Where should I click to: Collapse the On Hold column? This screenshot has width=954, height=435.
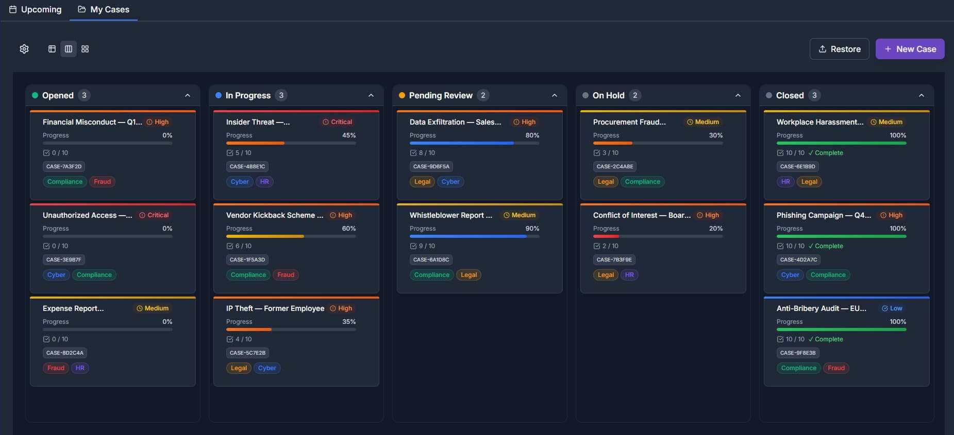[738, 95]
